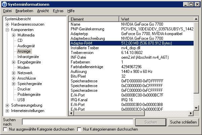The height and width of the screenshot is (135, 202).
Task: Open the Datei menu
Action: pyautogui.click(x=7, y=11)
